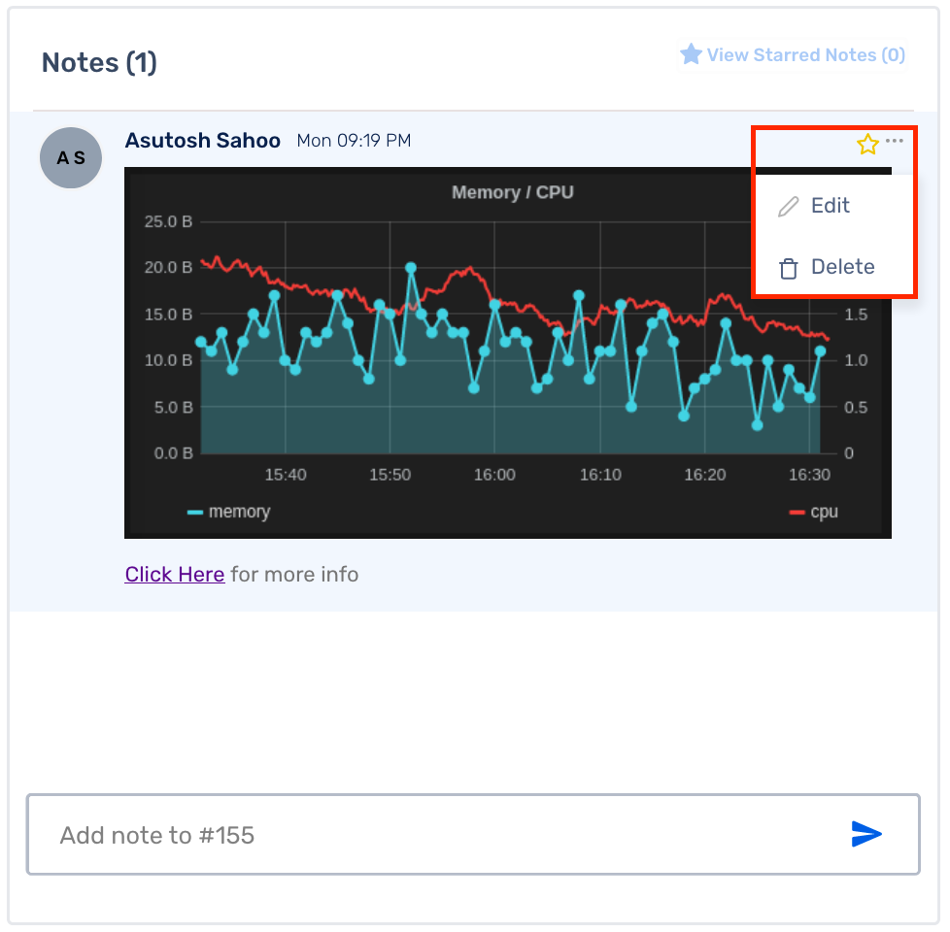
Task: Click the cpu legend item in chart
Action: click(814, 512)
